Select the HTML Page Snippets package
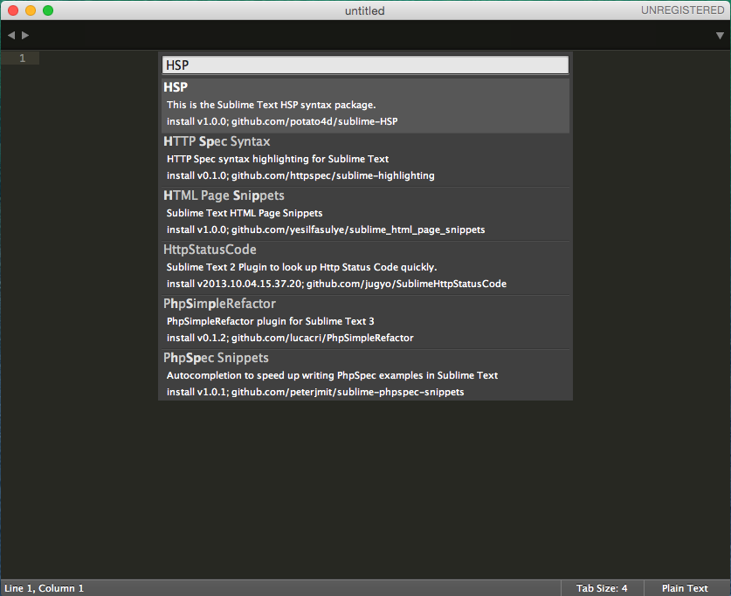Screen dimensions: 731x596 (365, 214)
